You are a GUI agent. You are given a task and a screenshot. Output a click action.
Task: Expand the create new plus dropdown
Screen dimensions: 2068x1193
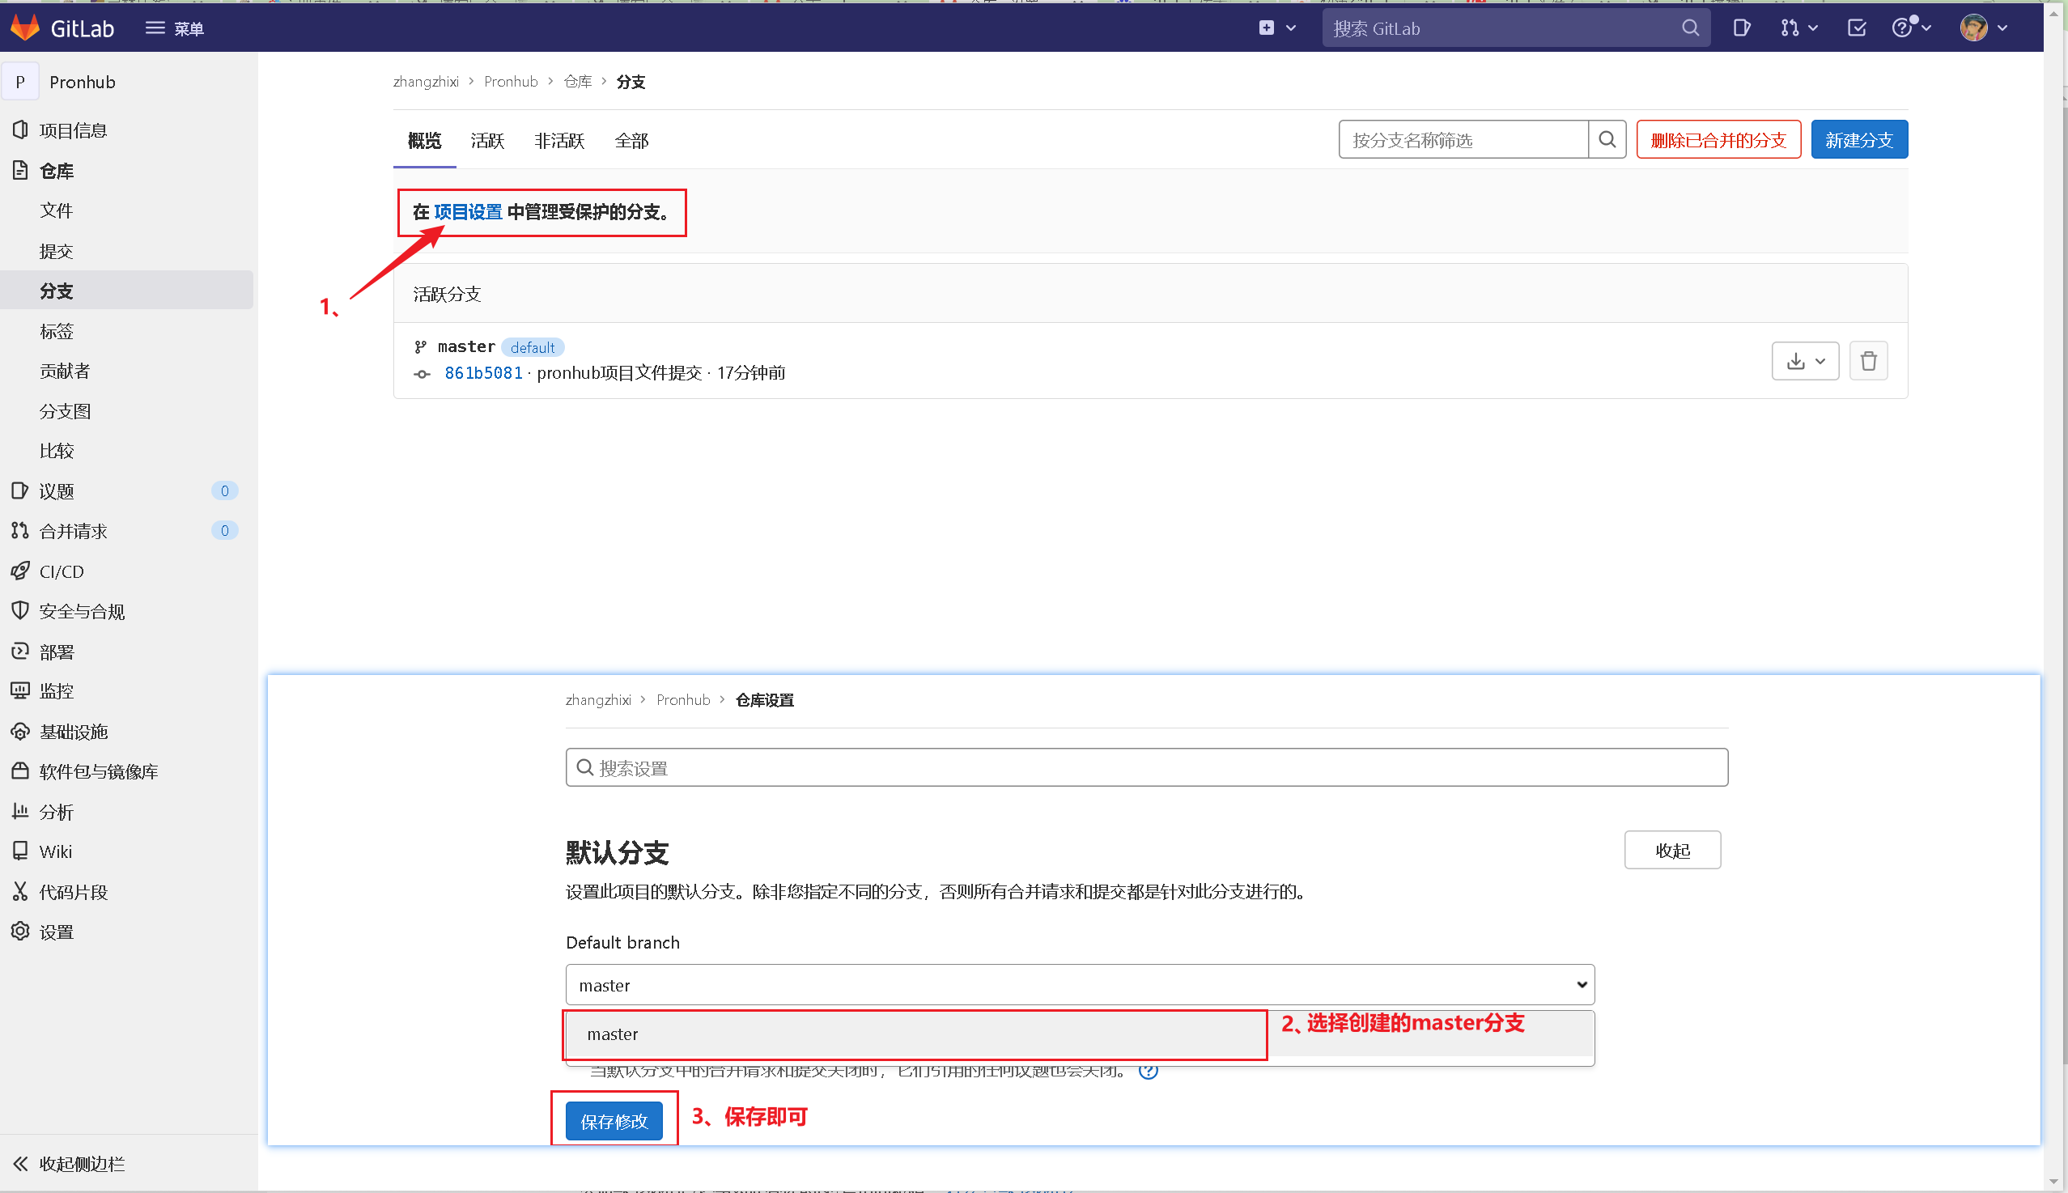(1276, 28)
